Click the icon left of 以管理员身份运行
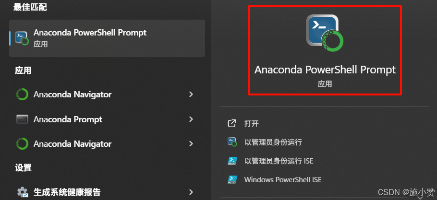This screenshot has width=437, height=200. [x=232, y=142]
